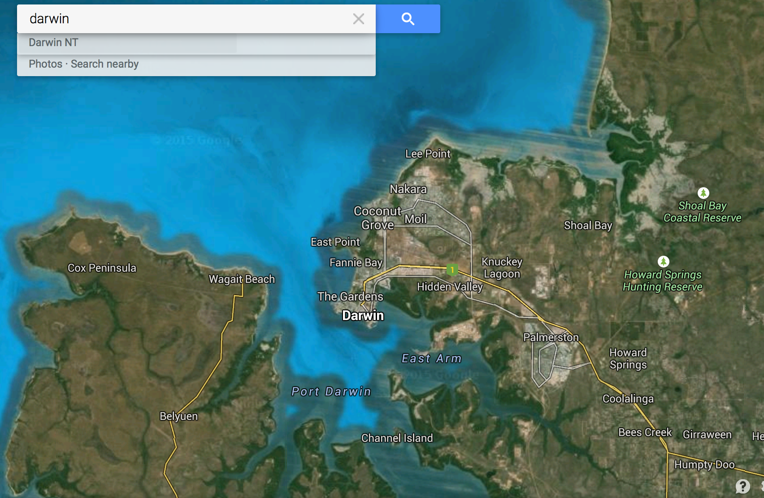The height and width of the screenshot is (498, 764).
Task: Clear the search box with X icon
Action: pos(358,19)
